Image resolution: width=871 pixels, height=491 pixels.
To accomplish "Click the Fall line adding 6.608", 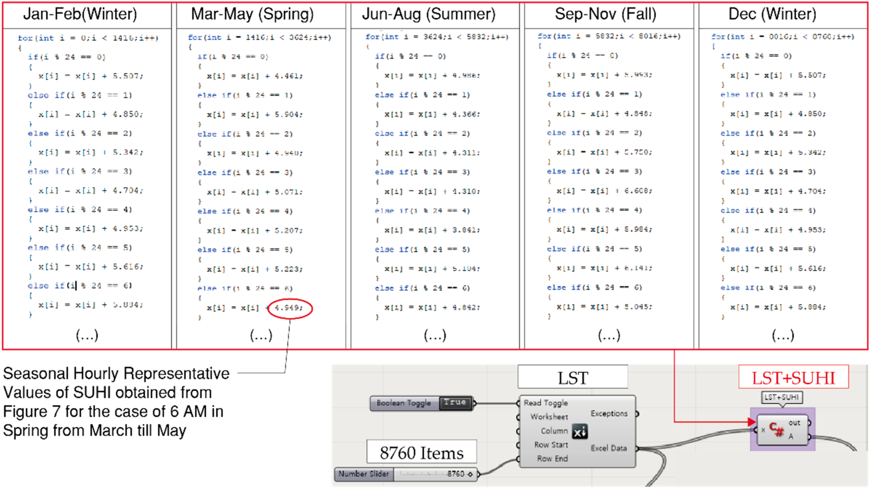I will coord(605,191).
